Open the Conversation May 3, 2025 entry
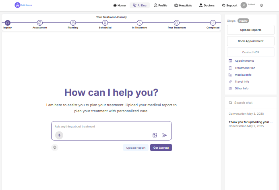The height and width of the screenshot is (190, 279). (x=246, y=113)
